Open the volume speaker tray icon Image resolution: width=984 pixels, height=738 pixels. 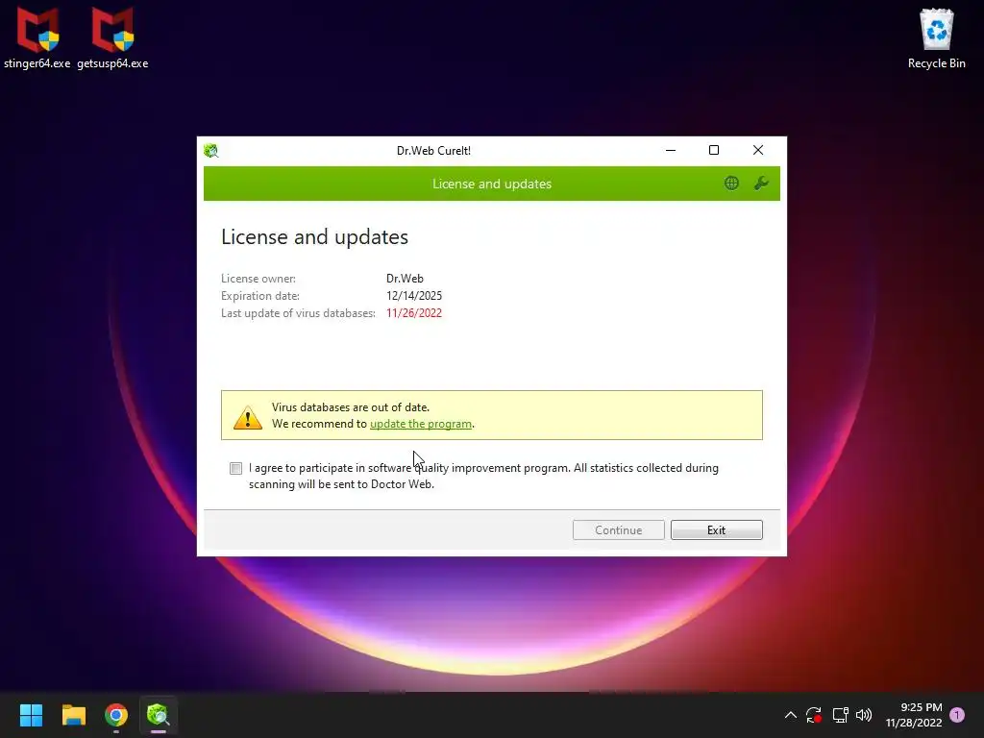(864, 715)
